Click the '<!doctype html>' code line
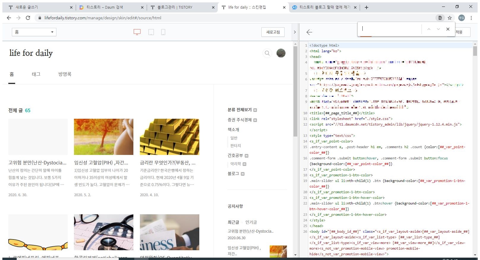 [324, 45]
